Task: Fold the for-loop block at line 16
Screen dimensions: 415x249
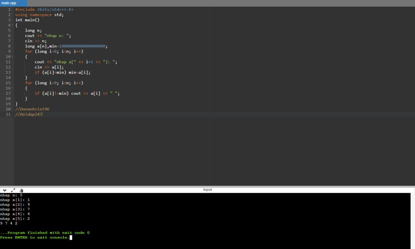Action: 12,88
